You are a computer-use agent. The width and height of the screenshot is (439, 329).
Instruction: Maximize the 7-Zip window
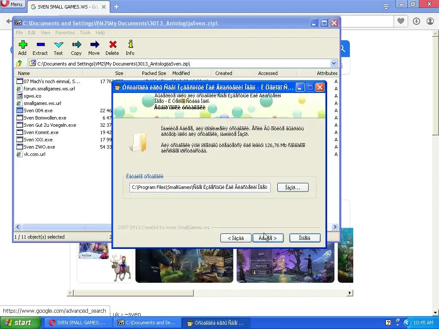[324, 23]
